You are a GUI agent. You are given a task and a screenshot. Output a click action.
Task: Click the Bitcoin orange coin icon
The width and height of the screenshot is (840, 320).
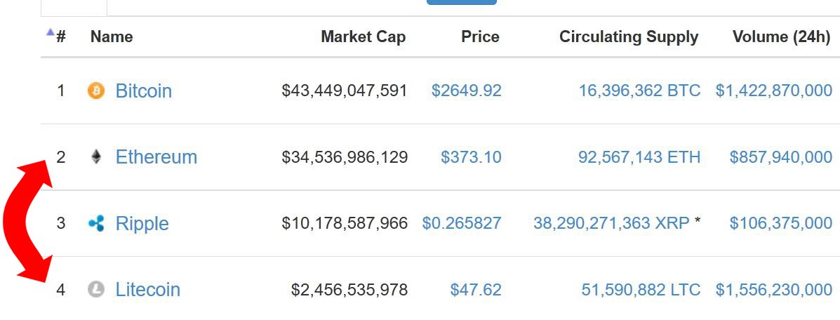(x=96, y=91)
